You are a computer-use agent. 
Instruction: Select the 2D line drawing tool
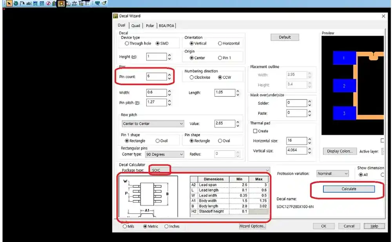pos(22,3)
